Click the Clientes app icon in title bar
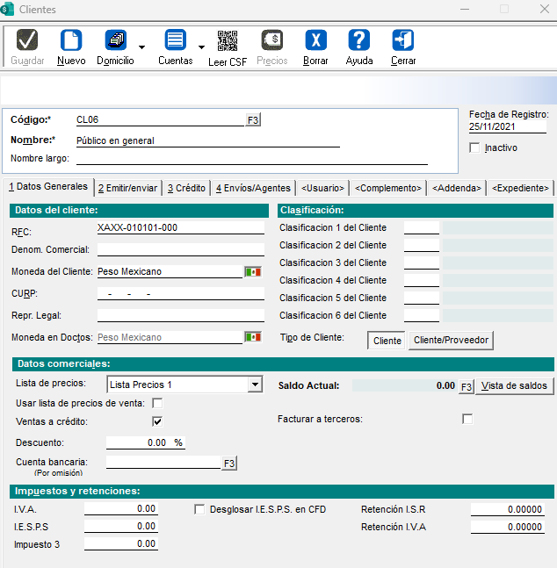 point(7,9)
